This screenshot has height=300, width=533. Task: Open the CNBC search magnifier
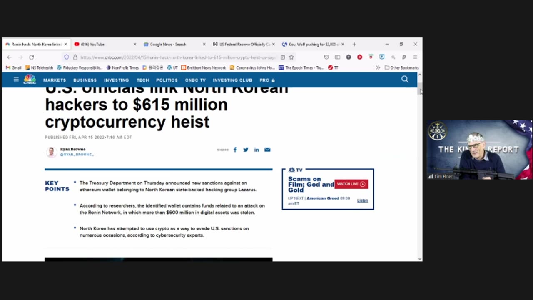point(405,79)
